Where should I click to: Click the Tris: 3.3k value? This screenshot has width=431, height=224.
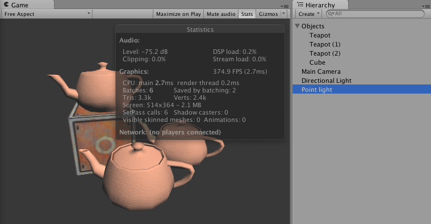pyautogui.click(x=137, y=98)
